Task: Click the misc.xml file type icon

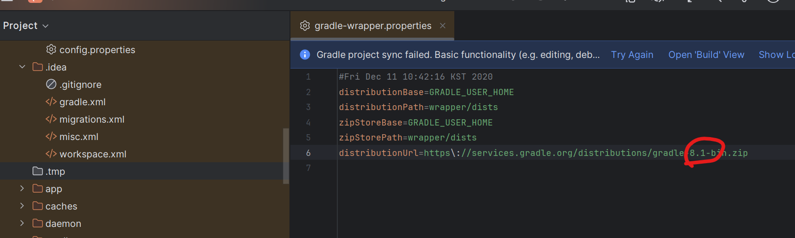Action: pos(51,136)
